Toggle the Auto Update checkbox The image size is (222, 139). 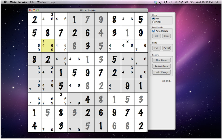[x=153, y=31]
